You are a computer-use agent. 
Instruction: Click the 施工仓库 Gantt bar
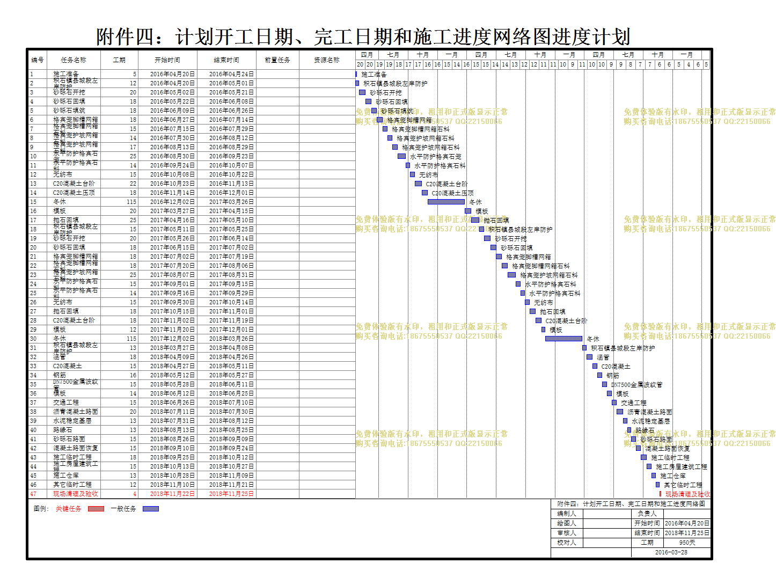point(654,476)
